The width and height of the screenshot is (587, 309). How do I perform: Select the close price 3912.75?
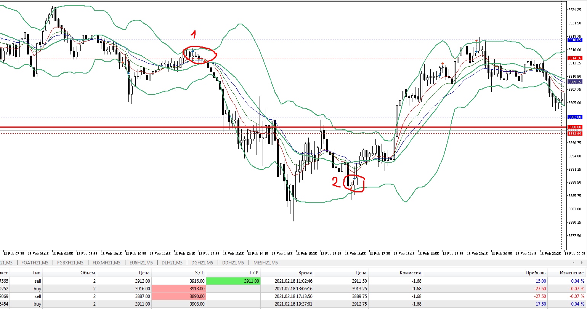pos(359,304)
